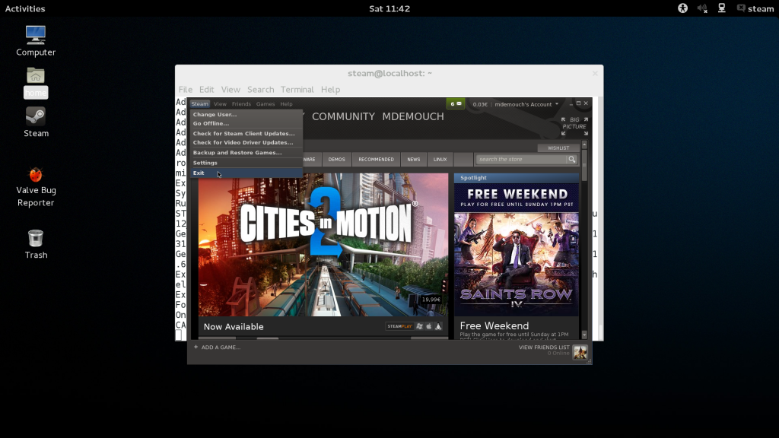779x438 pixels.
Task: Open the green inbox notifications icon
Action: [x=455, y=103]
